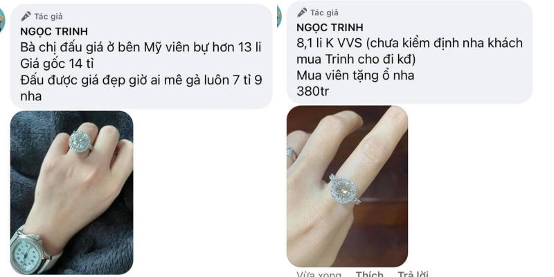Open the ring photo on the dark blanket
554x277 pixels.
pos(72,193)
